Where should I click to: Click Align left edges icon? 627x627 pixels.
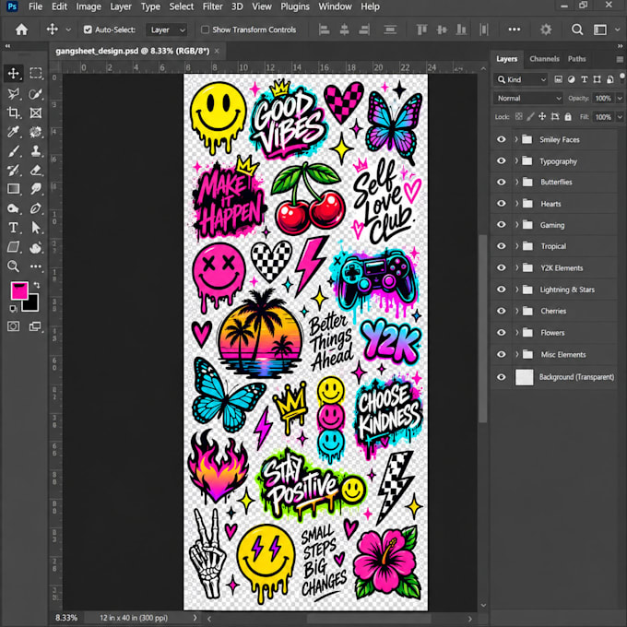tap(324, 30)
